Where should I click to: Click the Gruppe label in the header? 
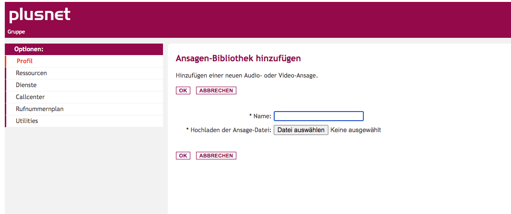(16, 32)
